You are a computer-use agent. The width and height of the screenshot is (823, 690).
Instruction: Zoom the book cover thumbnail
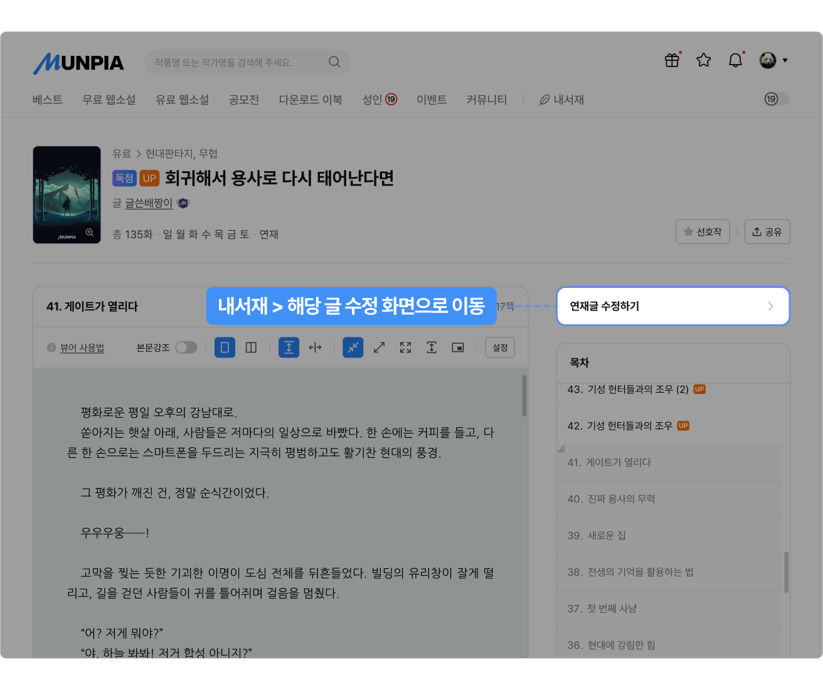coord(90,233)
